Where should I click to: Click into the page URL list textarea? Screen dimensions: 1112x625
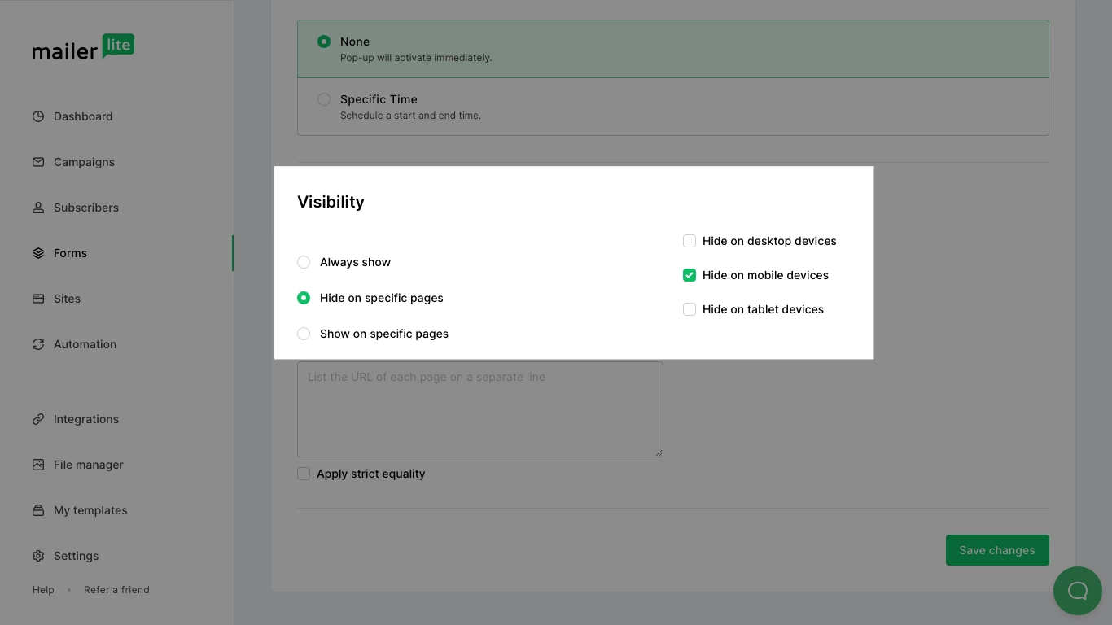point(479,409)
